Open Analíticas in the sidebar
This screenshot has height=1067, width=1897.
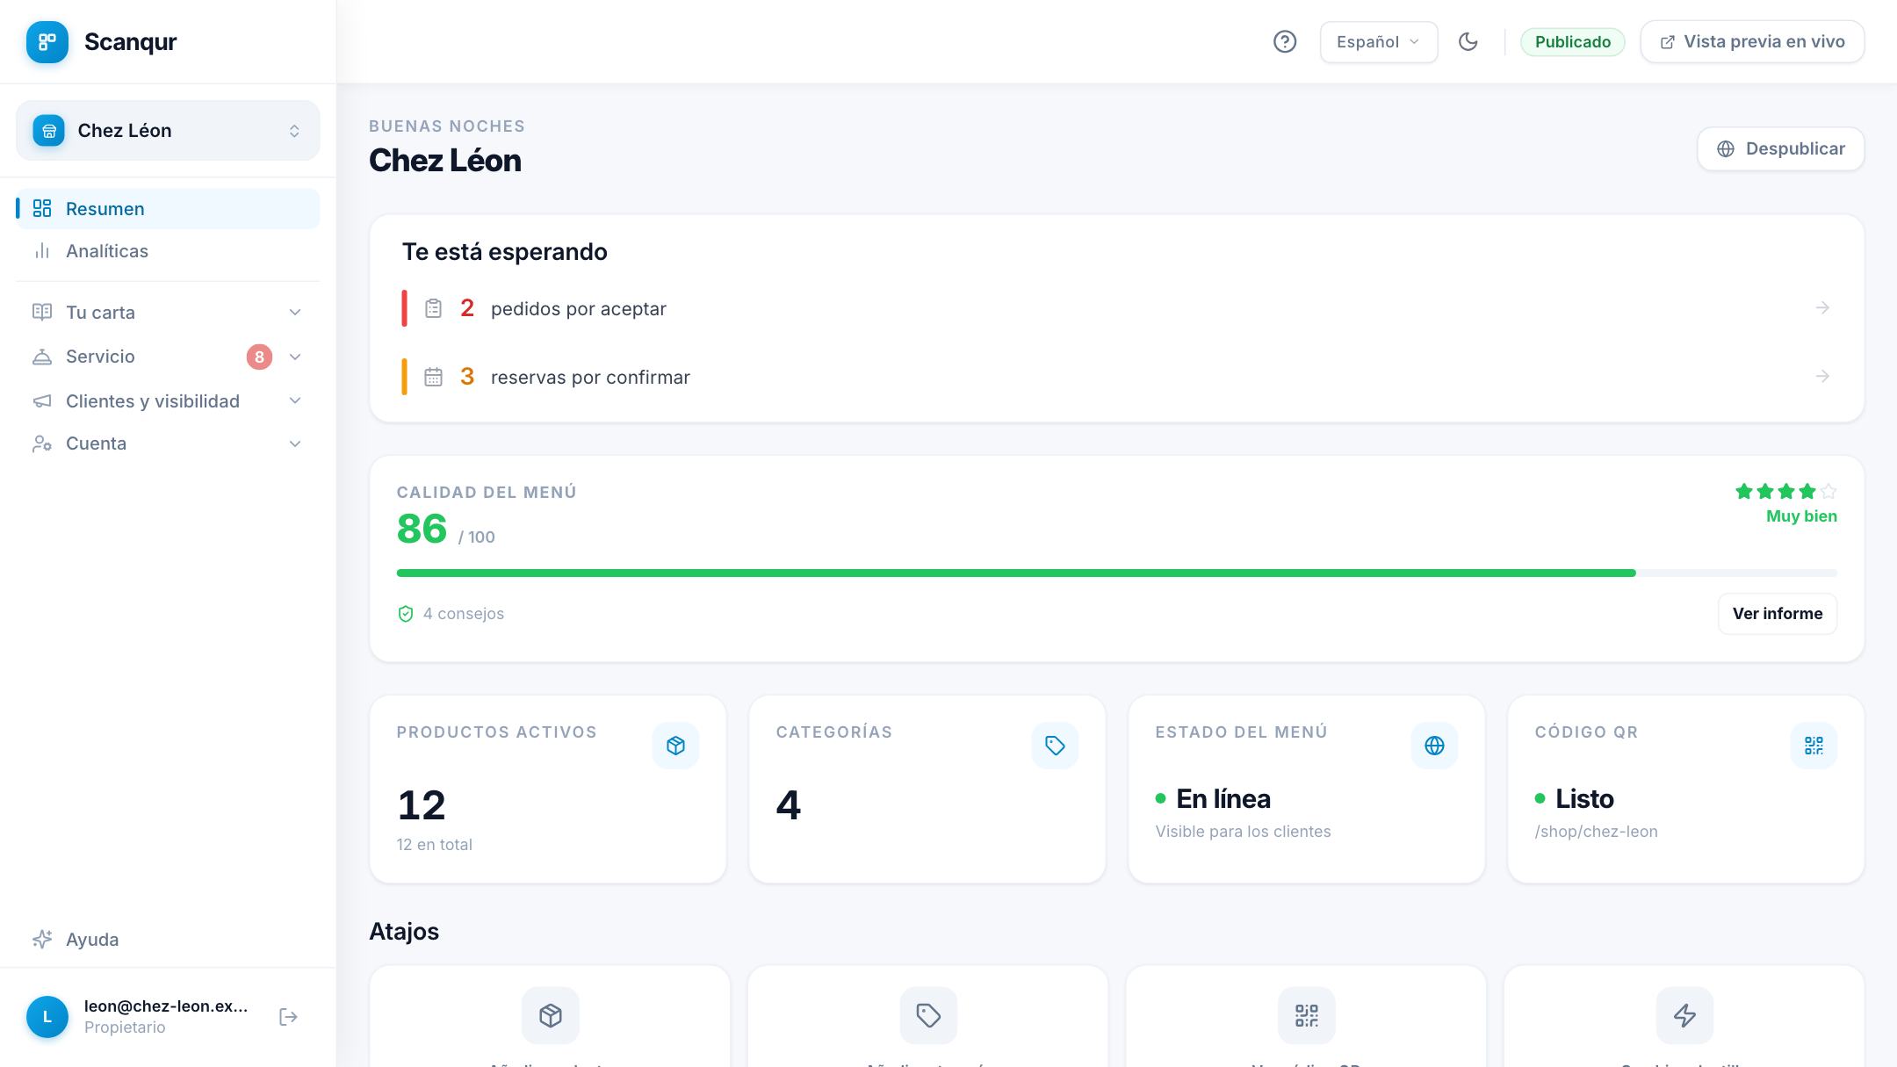pos(168,251)
